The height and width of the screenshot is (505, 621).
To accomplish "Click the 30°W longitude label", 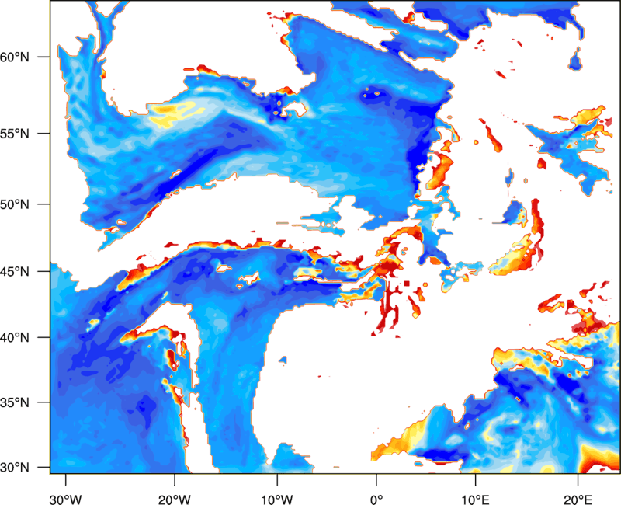I will (x=66, y=500).
